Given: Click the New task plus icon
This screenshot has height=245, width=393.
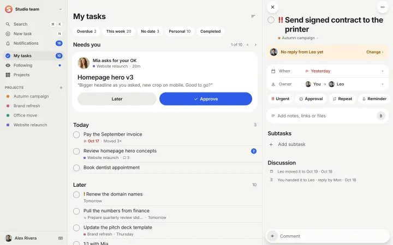Looking at the screenshot, I should point(8,34).
